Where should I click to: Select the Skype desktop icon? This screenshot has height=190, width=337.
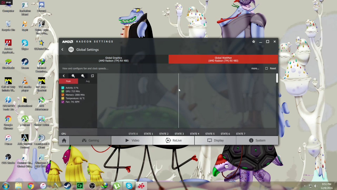(25, 45)
